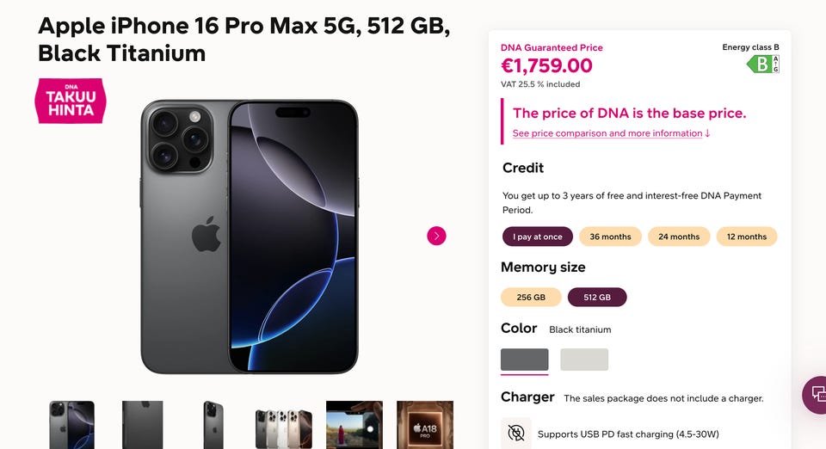Show the front-and-back phone thumbnail
Viewport: 826px width, 449px height.
point(71,425)
